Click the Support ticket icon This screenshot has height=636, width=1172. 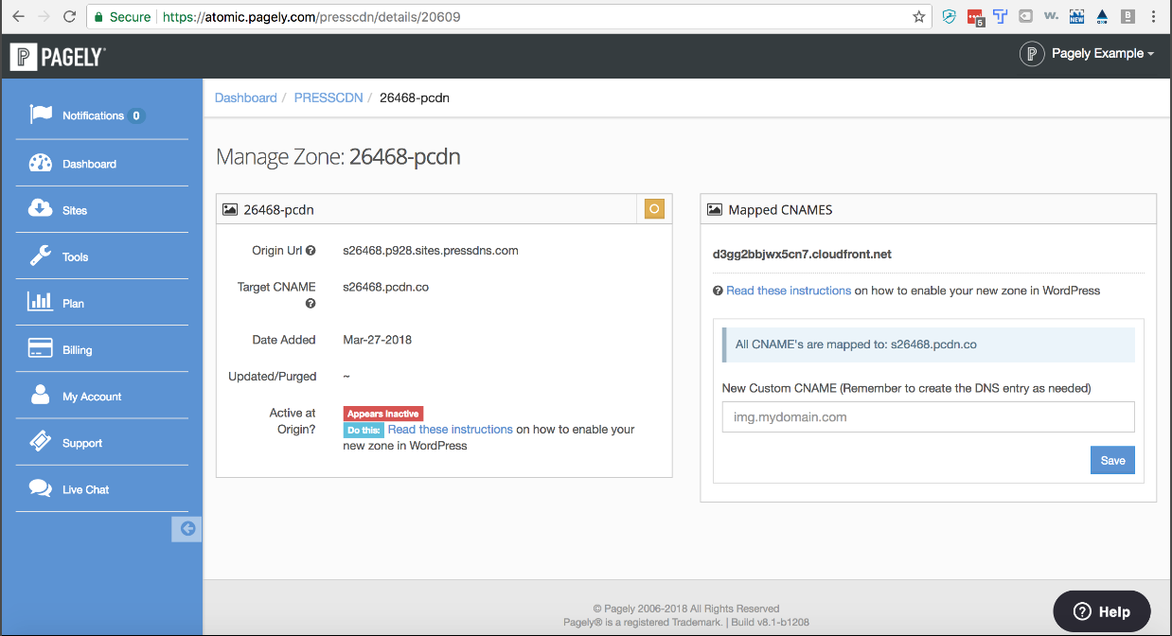41,441
